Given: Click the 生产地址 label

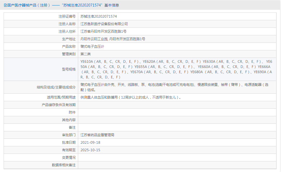Looking at the screenshot, I should 69,39.
